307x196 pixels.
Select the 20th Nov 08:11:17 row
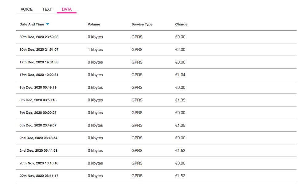tap(39, 176)
